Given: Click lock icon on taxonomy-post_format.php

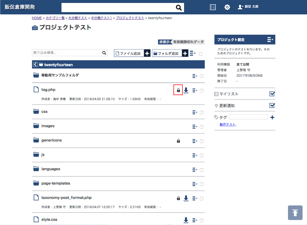Looking at the screenshot, I should point(178,198).
